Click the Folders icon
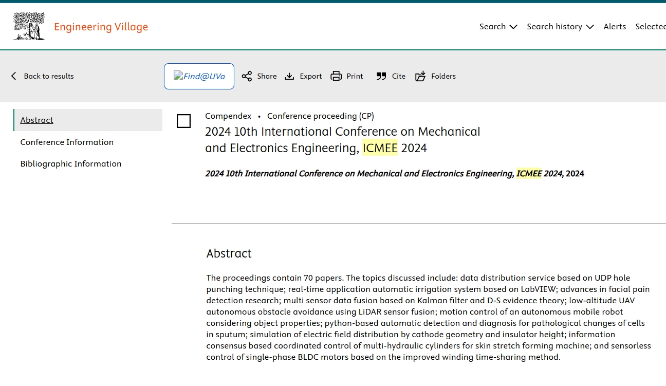Image resolution: width=666 pixels, height=386 pixels. coord(420,76)
